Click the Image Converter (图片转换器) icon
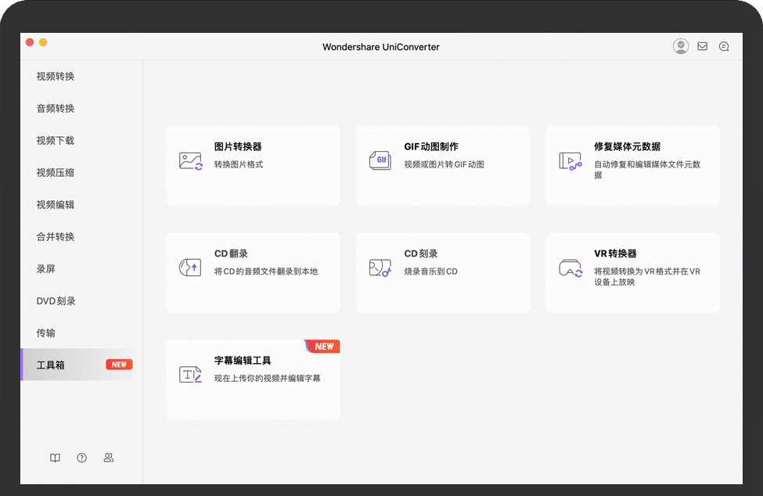The width and height of the screenshot is (763, 496). (190, 161)
